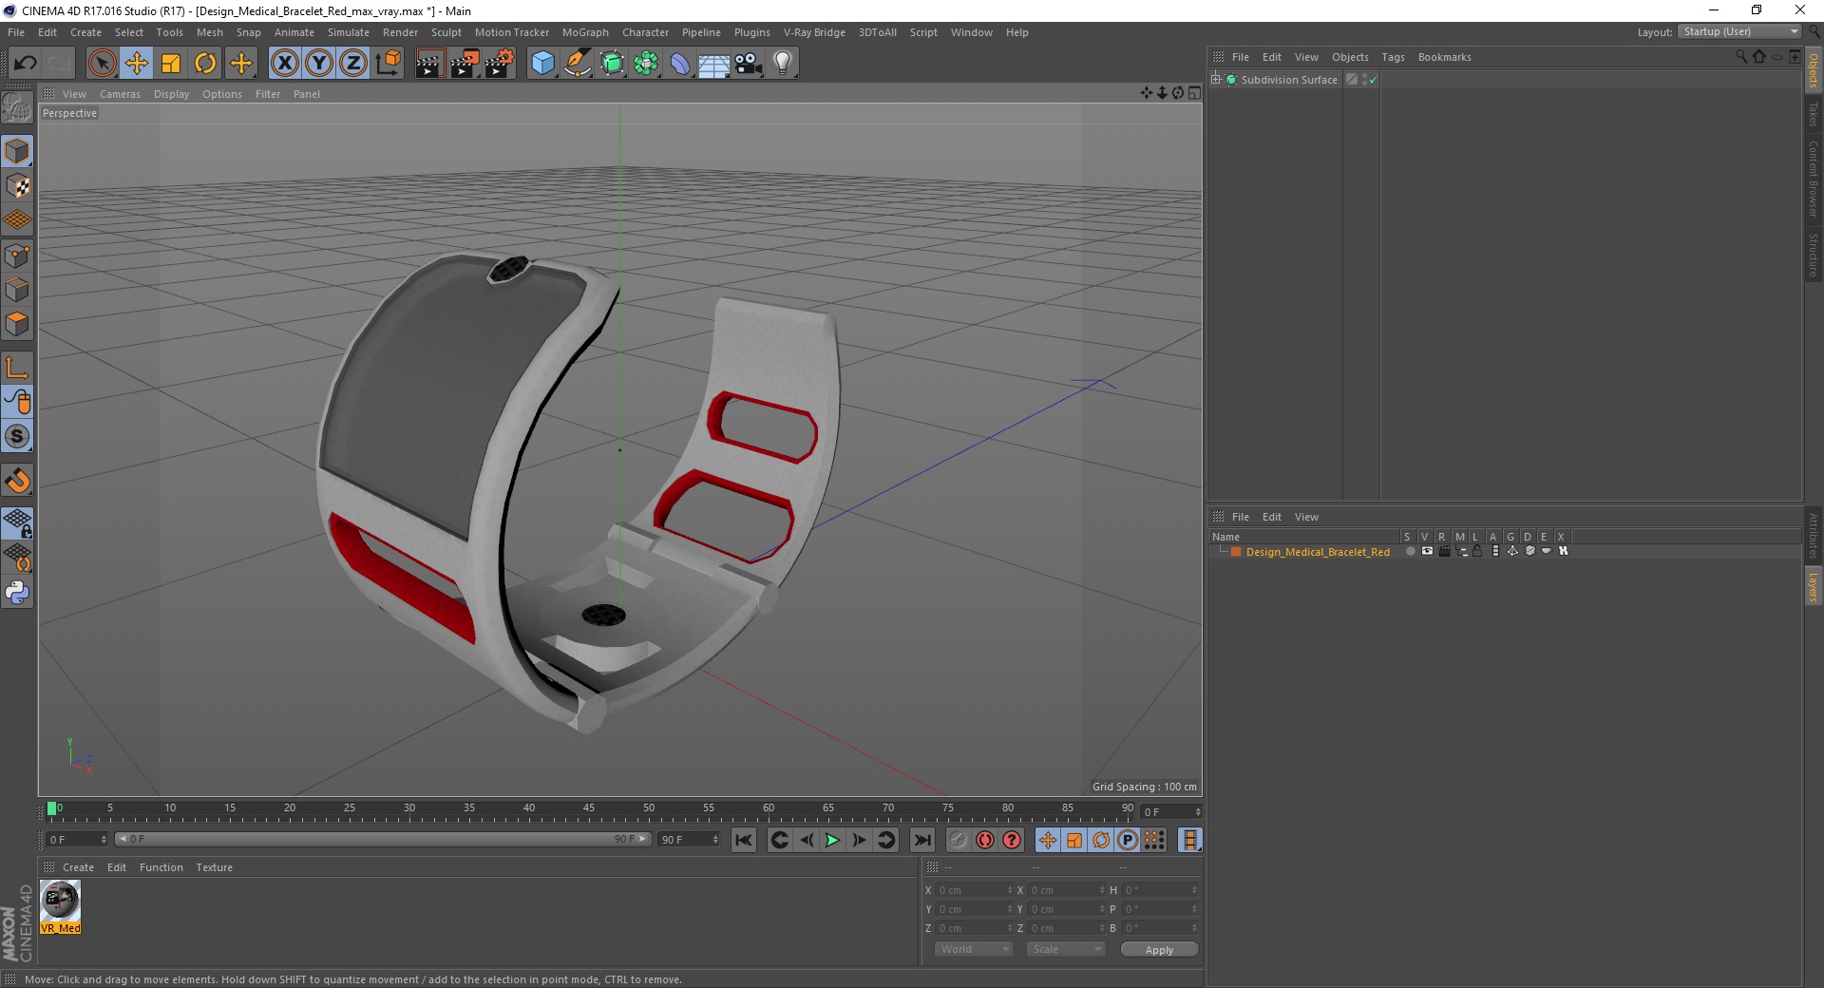Activate the Rotate tool in top toolbar
Viewport: 1824px width, 988px height.
click(x=205, y=64)
